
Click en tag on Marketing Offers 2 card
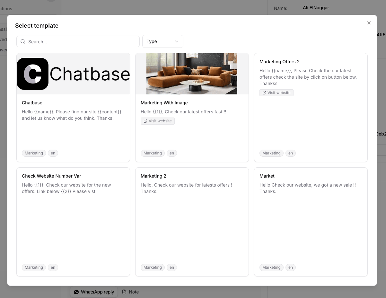pyautogui.click(x=291, y=153)
